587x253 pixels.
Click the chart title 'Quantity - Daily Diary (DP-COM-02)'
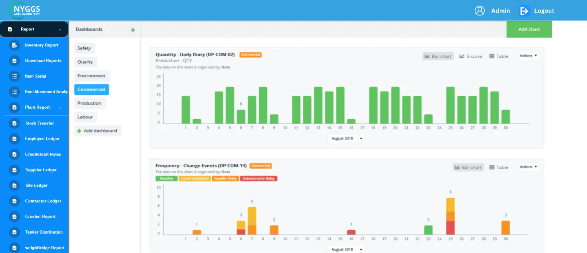(x=195, y=55)
